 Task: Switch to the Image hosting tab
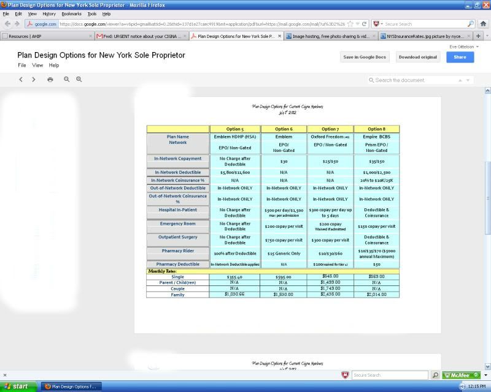point(331,36)
